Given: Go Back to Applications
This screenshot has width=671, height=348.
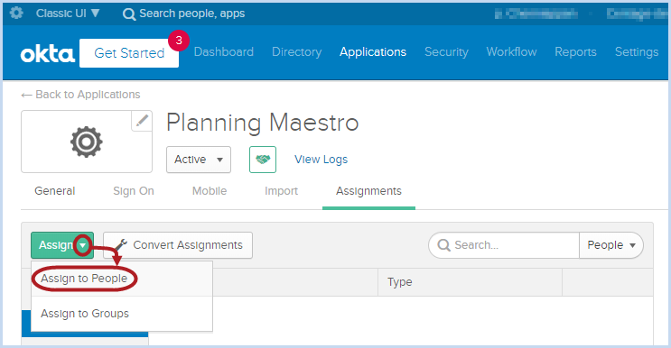Looking at the screenshot, I should pyautogui.click(x=80, y=95).
